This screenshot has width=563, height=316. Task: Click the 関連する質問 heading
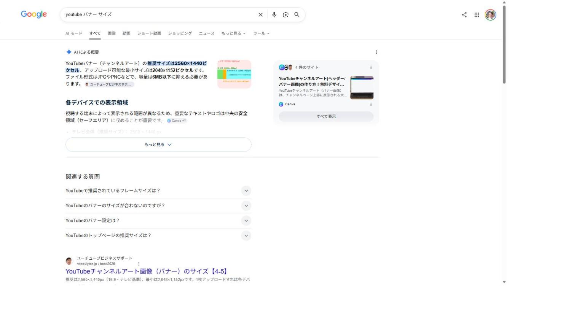(83, 176)
